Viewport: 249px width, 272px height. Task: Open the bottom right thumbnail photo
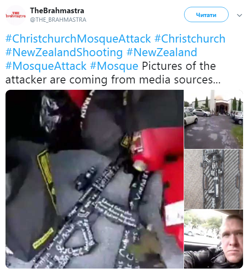[213, 239]
